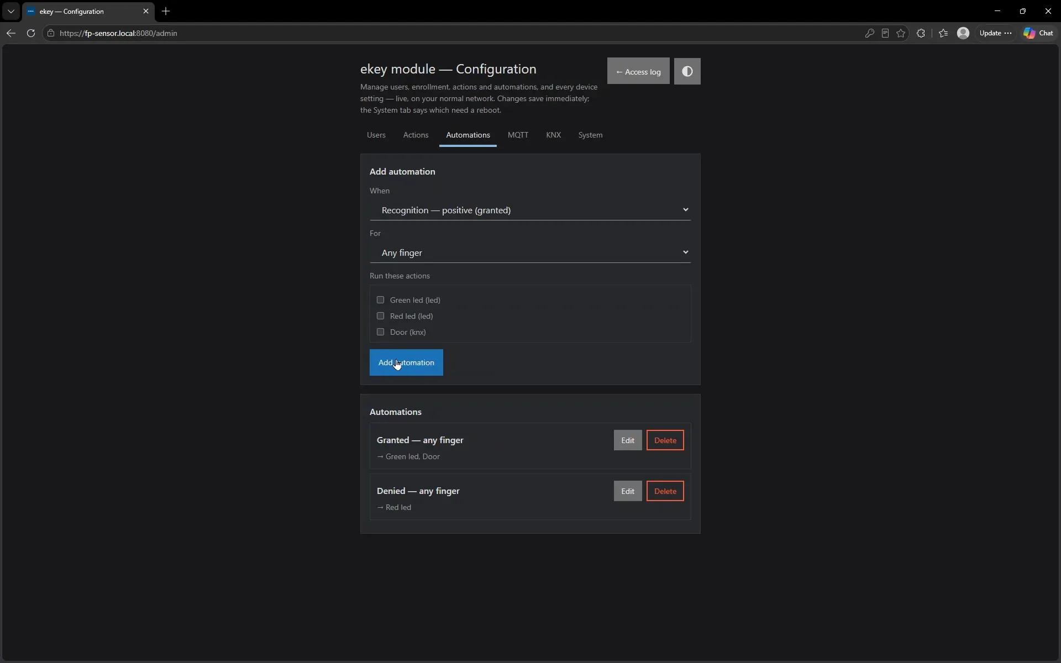Open the MQTT tab

pos(518,135)
